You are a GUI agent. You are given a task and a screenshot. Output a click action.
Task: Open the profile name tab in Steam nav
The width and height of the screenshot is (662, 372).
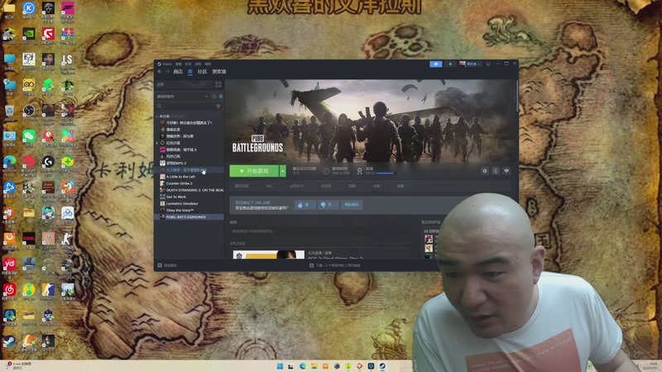click(x=219, y=72)
